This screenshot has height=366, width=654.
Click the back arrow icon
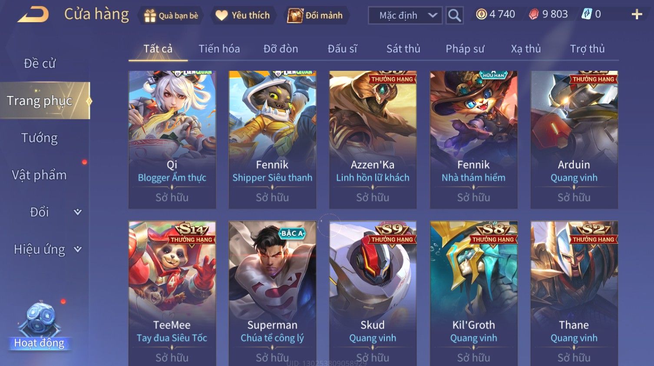point(33,15)
